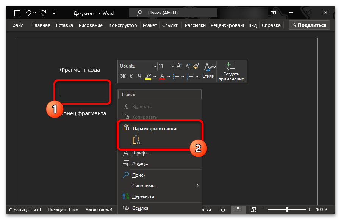Click the Поделиться share button
This screenshot has height=220, width=341.
coord(309,25)
